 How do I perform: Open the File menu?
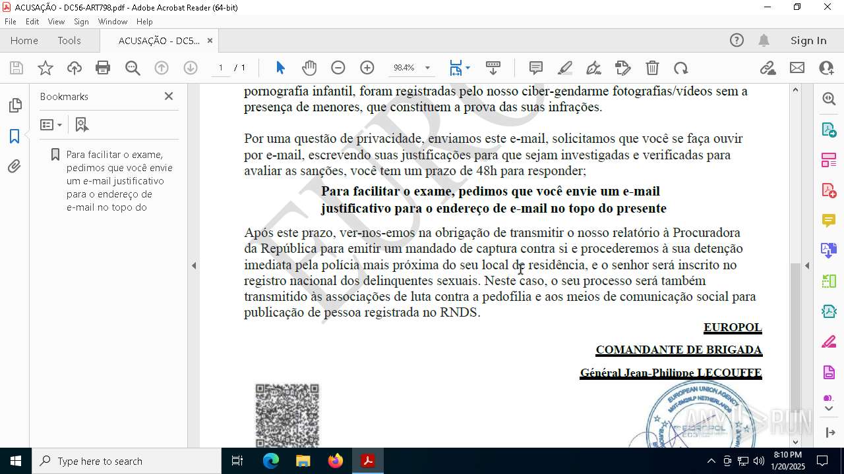tap(11, 22)
